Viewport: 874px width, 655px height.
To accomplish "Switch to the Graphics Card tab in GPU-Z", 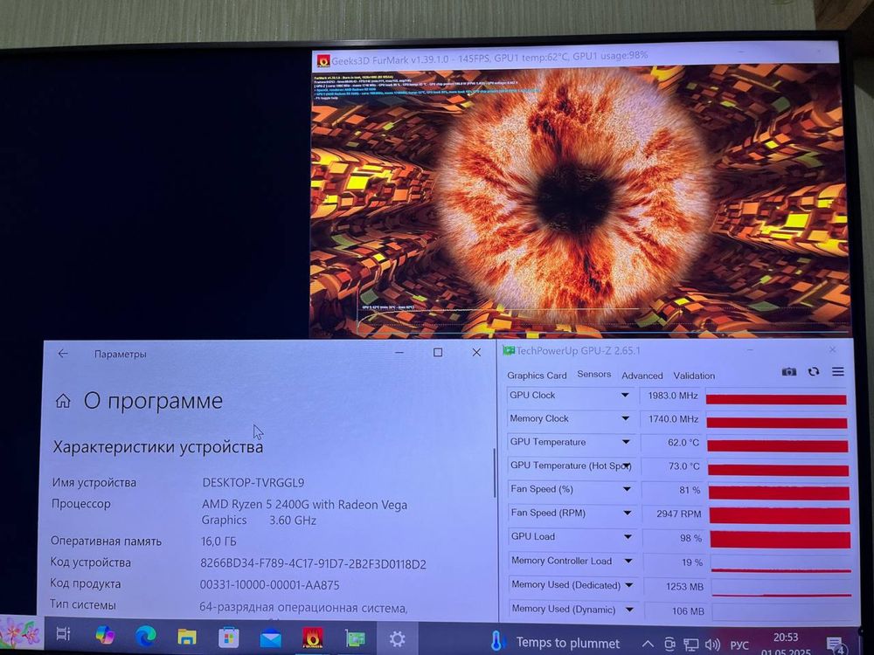I will click(537, 376).
